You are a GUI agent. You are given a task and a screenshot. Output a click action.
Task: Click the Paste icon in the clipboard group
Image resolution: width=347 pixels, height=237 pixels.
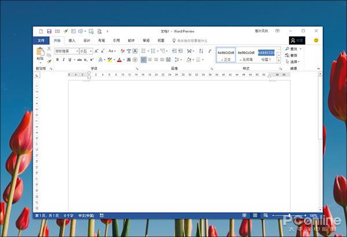coord(40,54)
